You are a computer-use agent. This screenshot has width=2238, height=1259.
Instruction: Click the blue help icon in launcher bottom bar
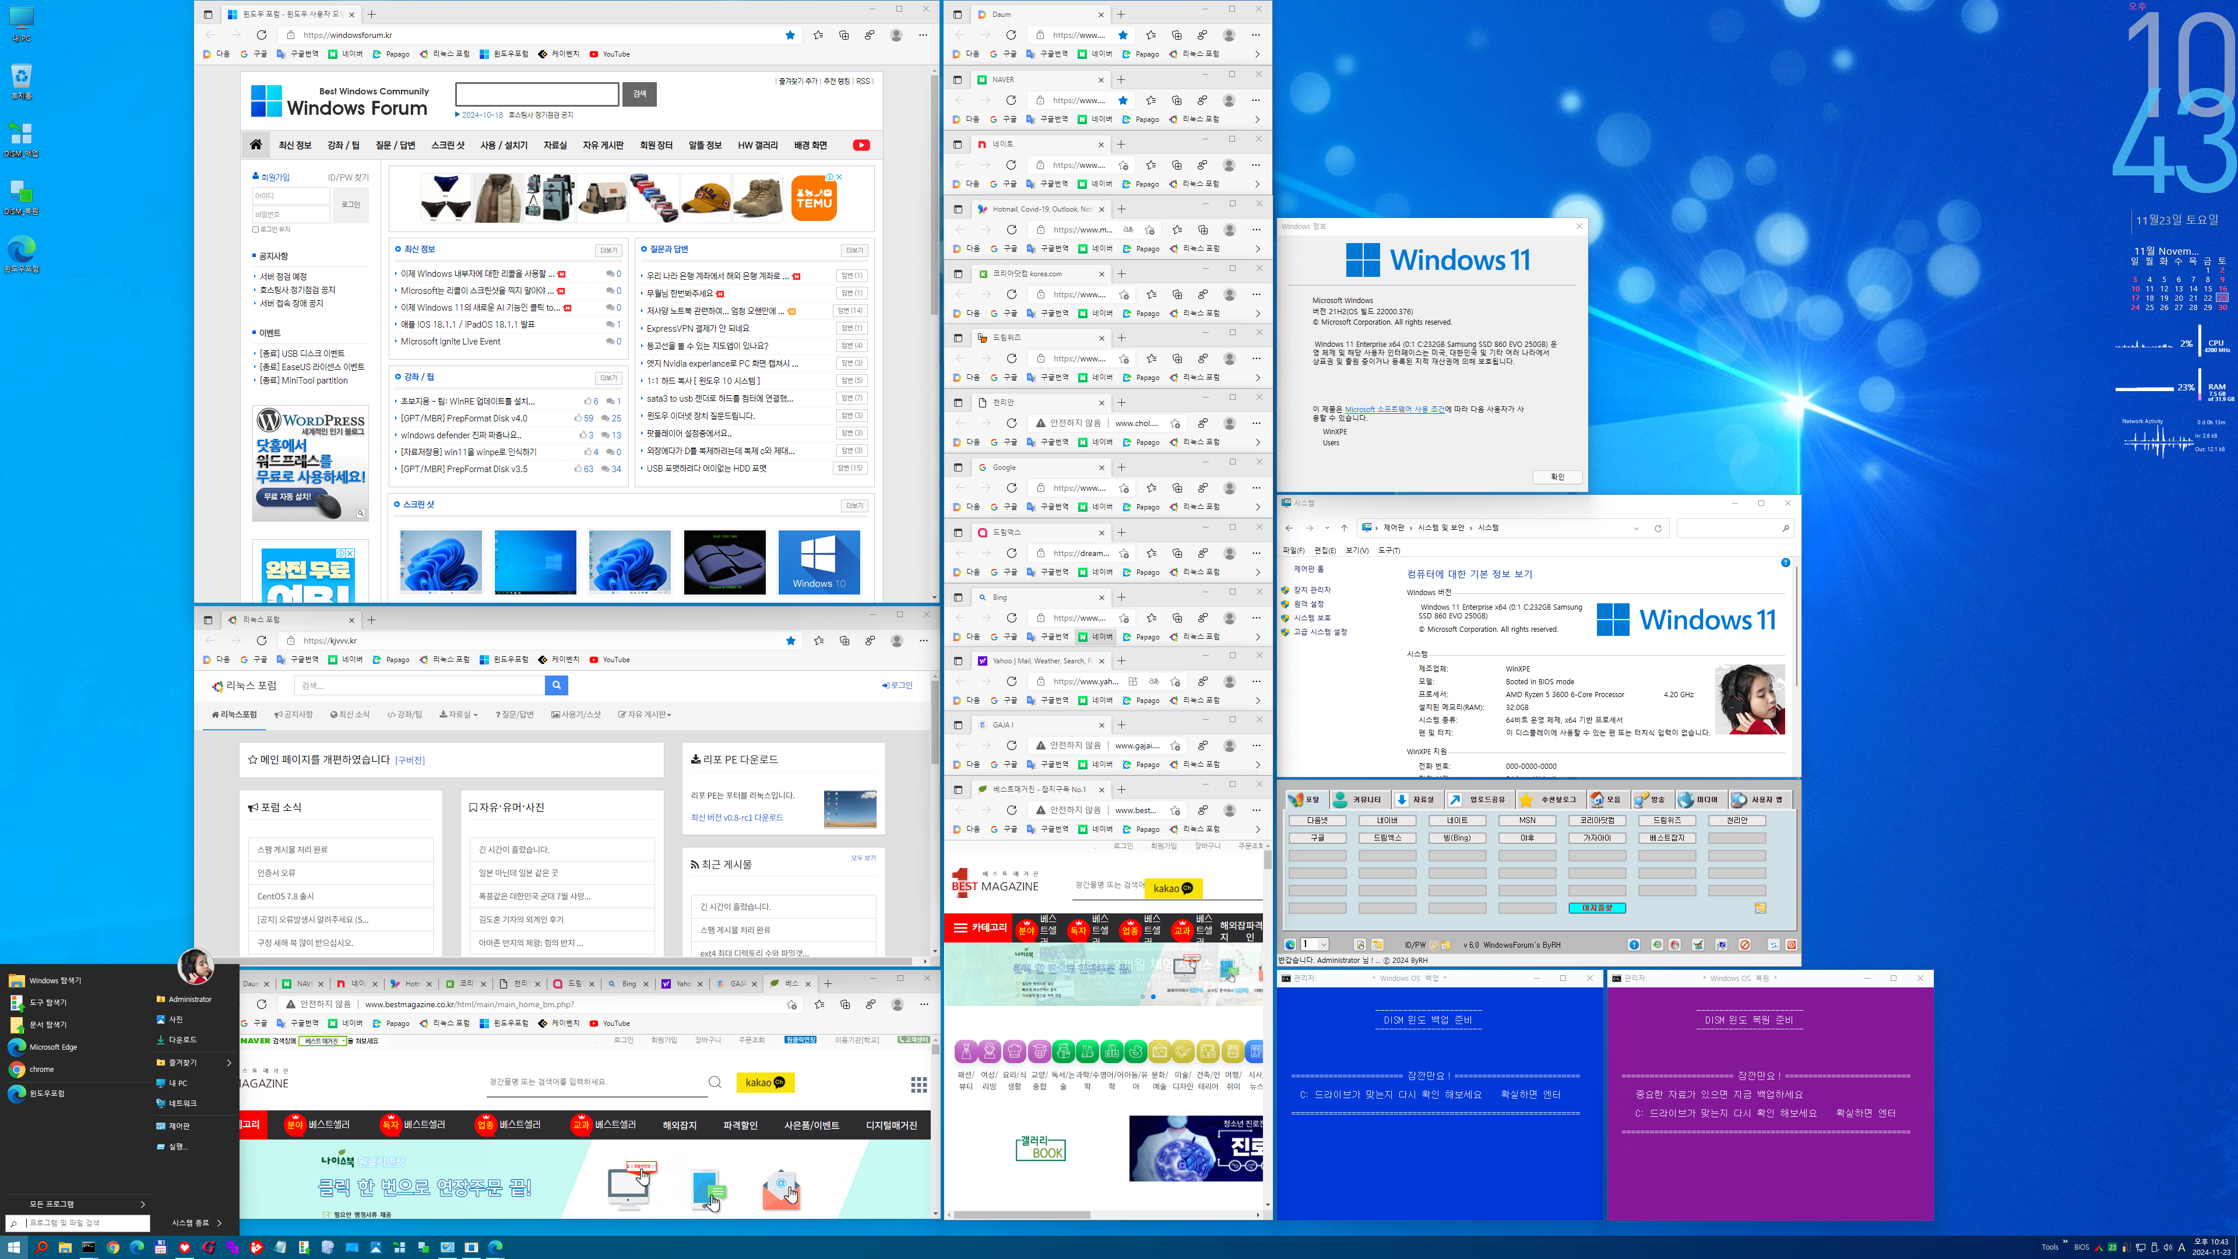(x=1633, y=944)
